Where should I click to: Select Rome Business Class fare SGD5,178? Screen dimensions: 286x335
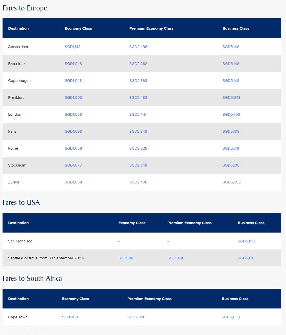(x=231, y=148)
